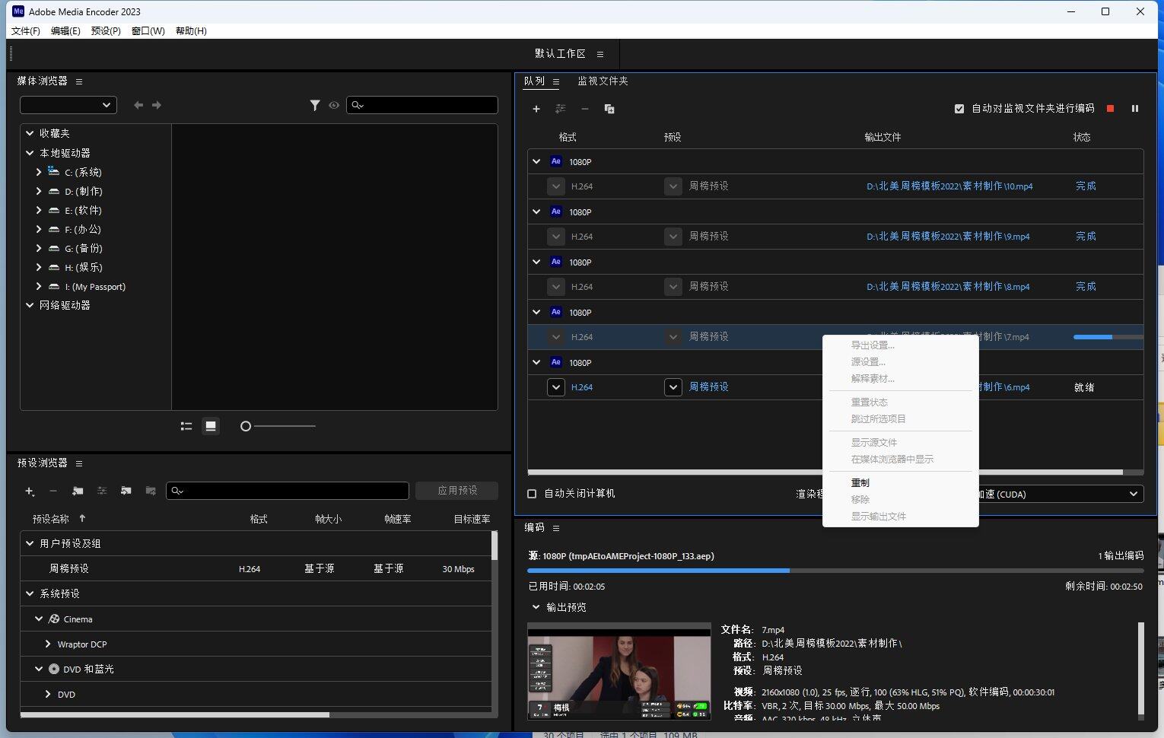Screen dimensions: 1164x738
Task: Remove selected queue item minus icon
Action: click(585, 109)
